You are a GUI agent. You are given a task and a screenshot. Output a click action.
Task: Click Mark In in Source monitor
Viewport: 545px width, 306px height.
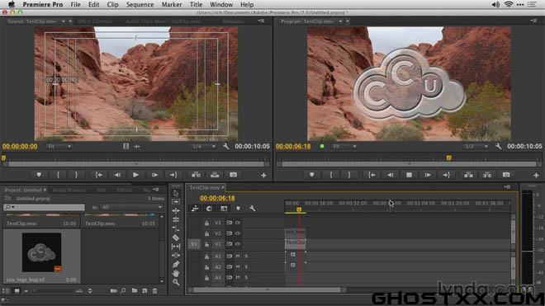coord(58,175)
